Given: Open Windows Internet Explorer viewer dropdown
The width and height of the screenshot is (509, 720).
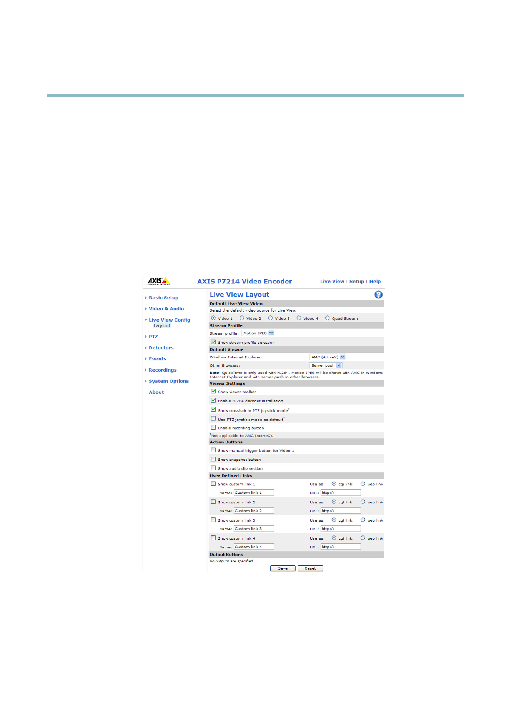Looking at the screenshot, I should [328, 357].
